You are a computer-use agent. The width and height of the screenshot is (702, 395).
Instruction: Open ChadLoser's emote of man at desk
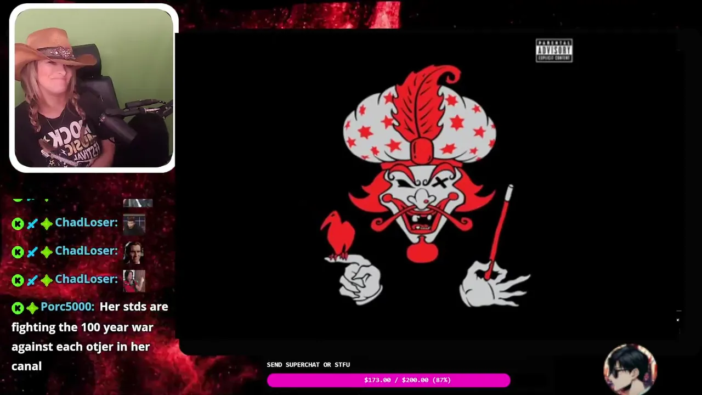pos(134,224)
